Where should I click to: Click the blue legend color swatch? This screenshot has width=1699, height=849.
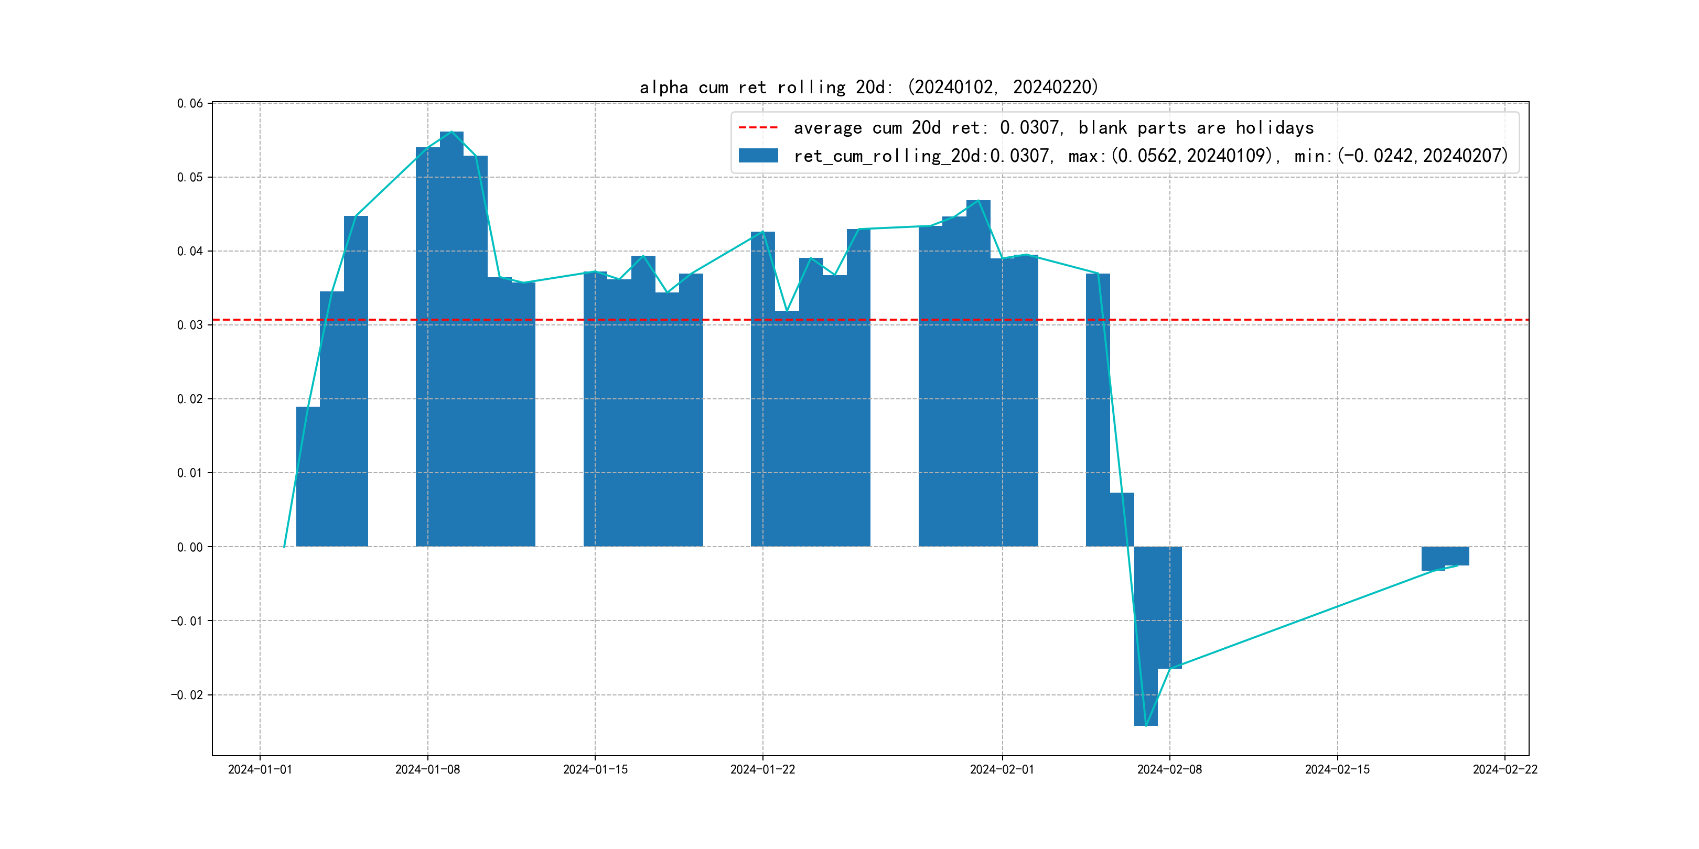coord(758,156)
